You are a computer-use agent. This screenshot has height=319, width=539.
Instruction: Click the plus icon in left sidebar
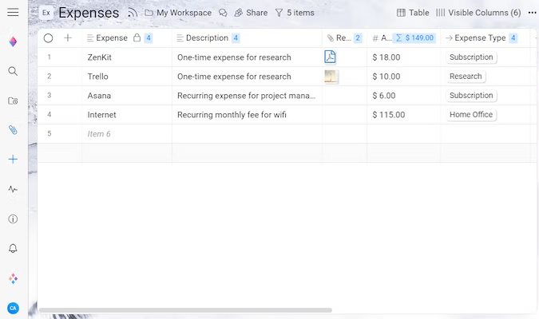coord(13,159)
